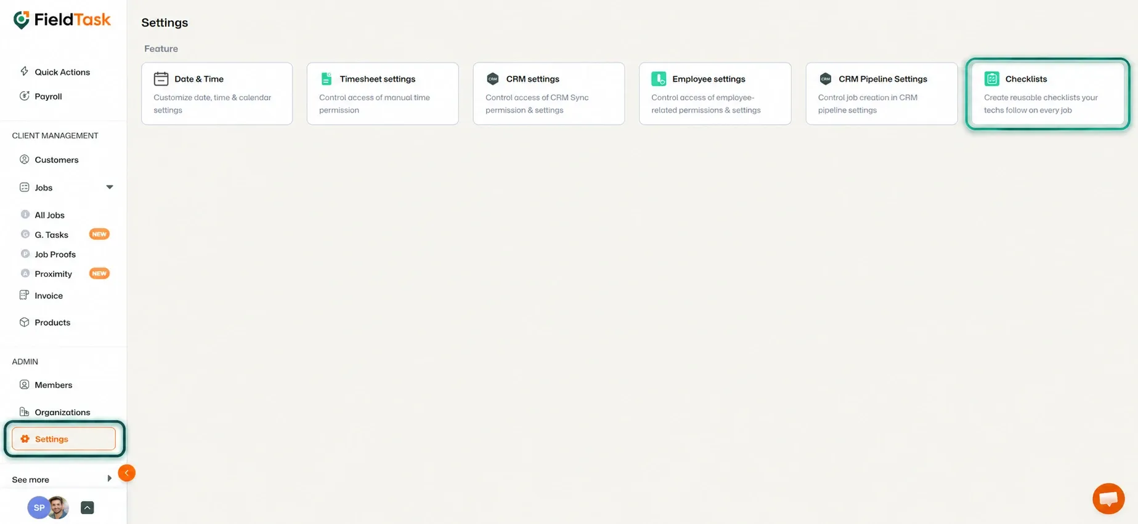Click the Employee settings green icon
The width and height of the screenshot is (1138, 524).
pyautogui.click(x=659, y=79)
